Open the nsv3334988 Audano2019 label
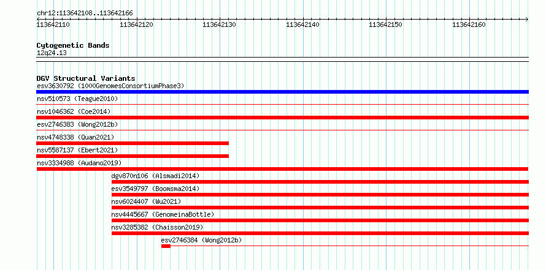This screenshot has height=270, width=546. (x=79, y=163)
